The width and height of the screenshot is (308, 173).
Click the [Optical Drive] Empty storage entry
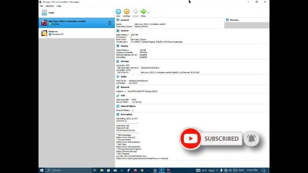(x=150, y=68)
